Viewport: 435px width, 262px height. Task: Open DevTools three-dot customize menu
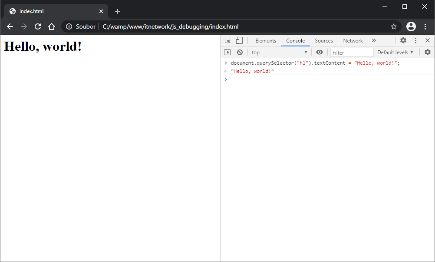415,41
